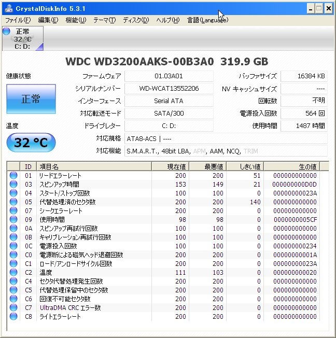Click the drive letter field C: D:
This screenshot has height=338, width=336.
click(169, 126)
